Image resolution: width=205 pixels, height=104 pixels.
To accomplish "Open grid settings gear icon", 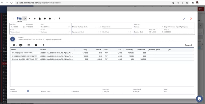I will pos(36,45).
